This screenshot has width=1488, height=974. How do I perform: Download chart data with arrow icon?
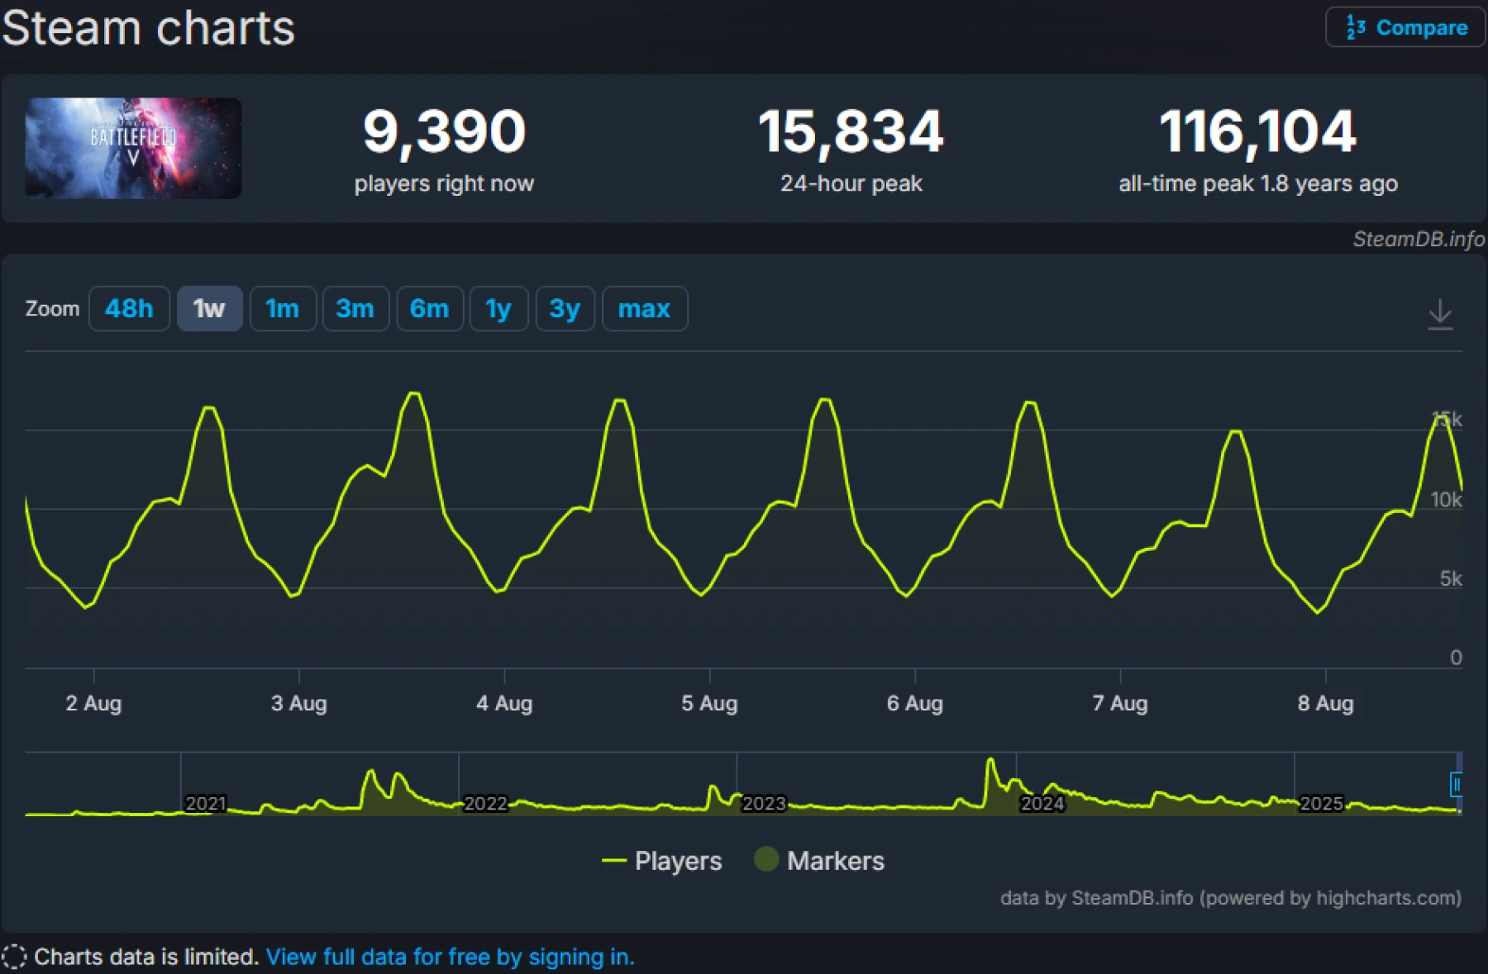click(1440, 314)
